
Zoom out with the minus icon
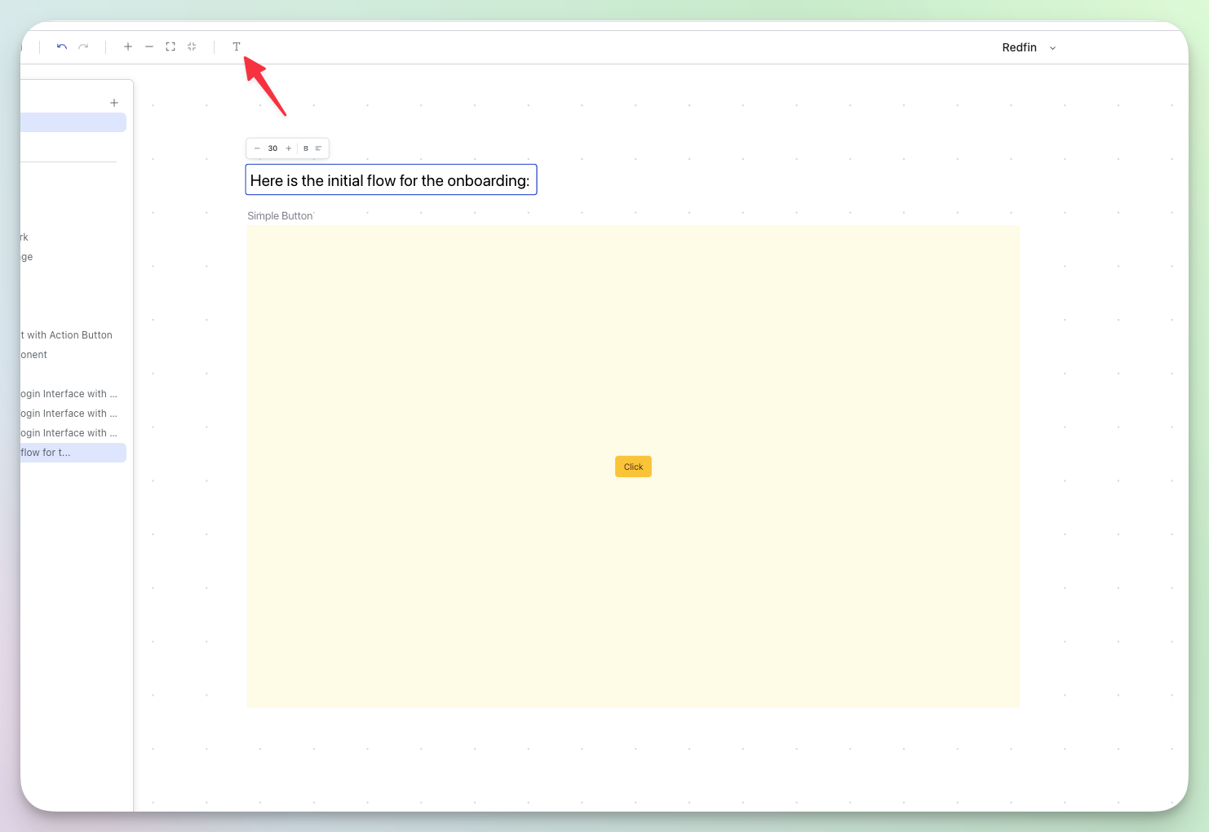coord(149,46)
